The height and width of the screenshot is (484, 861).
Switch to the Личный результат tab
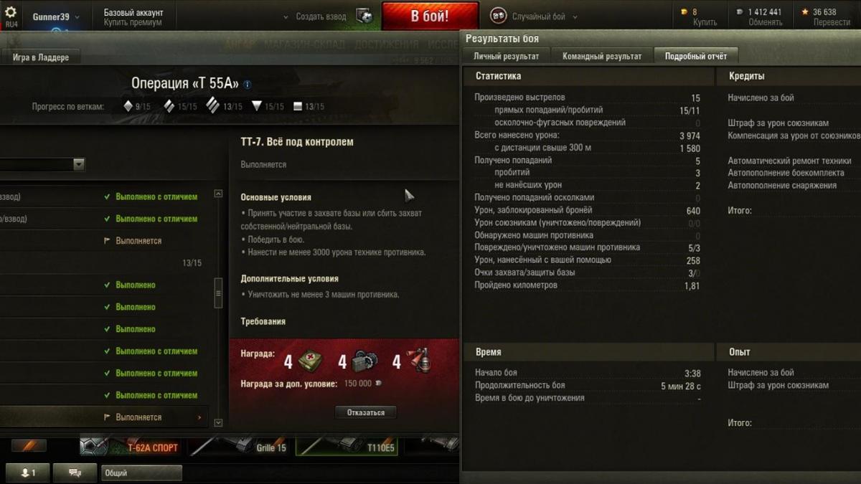click(x=507, y=56)
